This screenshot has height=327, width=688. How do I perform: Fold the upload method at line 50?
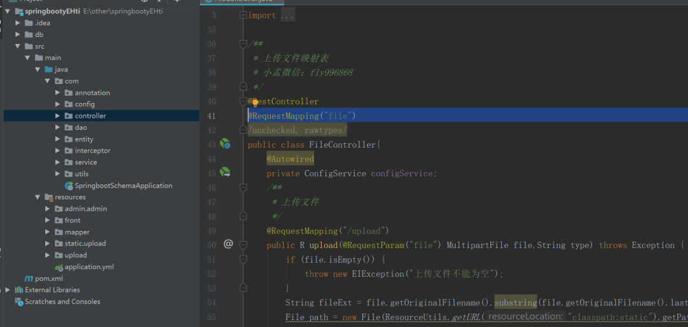pos(243,244)
